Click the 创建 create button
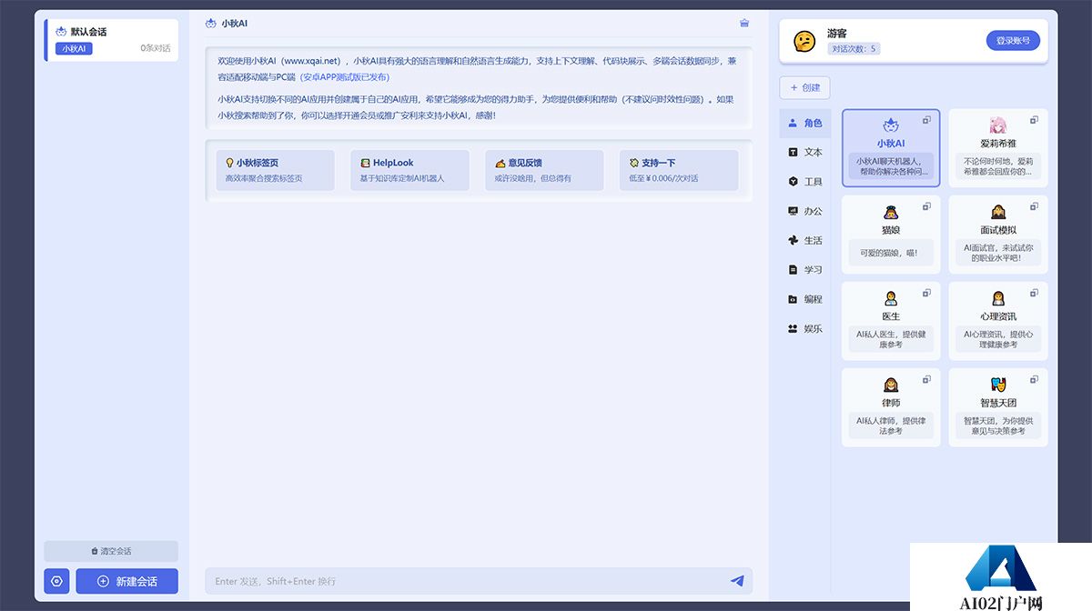 pos(805,88)
